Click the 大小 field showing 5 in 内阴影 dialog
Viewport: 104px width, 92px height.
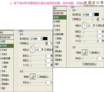click(47, 65)
